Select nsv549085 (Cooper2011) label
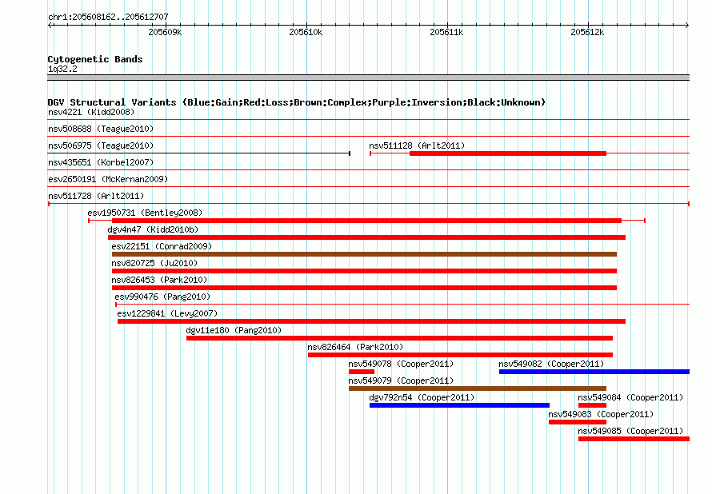 (x=630, y=431)
